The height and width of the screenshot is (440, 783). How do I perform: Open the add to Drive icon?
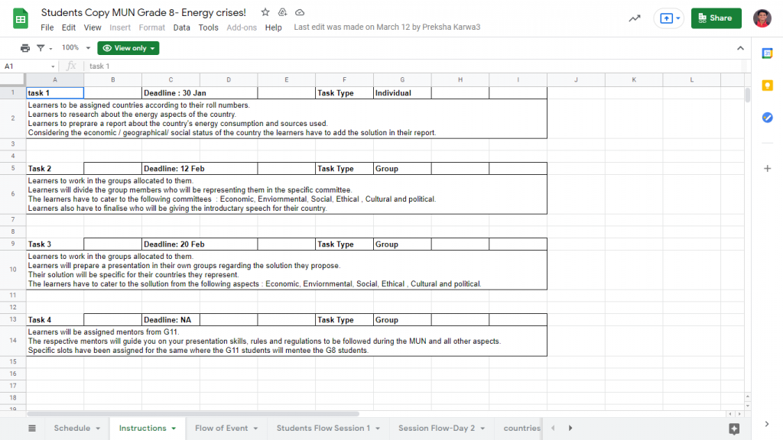[x=282, y=12]
